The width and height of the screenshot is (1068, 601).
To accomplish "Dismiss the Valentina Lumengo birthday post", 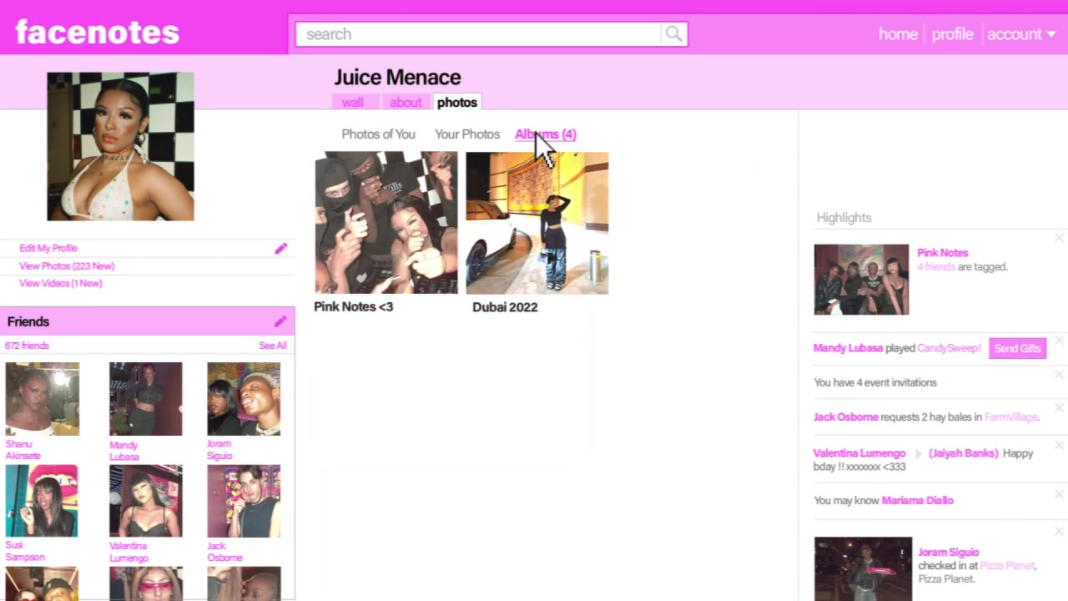I will coord(1059,445).
